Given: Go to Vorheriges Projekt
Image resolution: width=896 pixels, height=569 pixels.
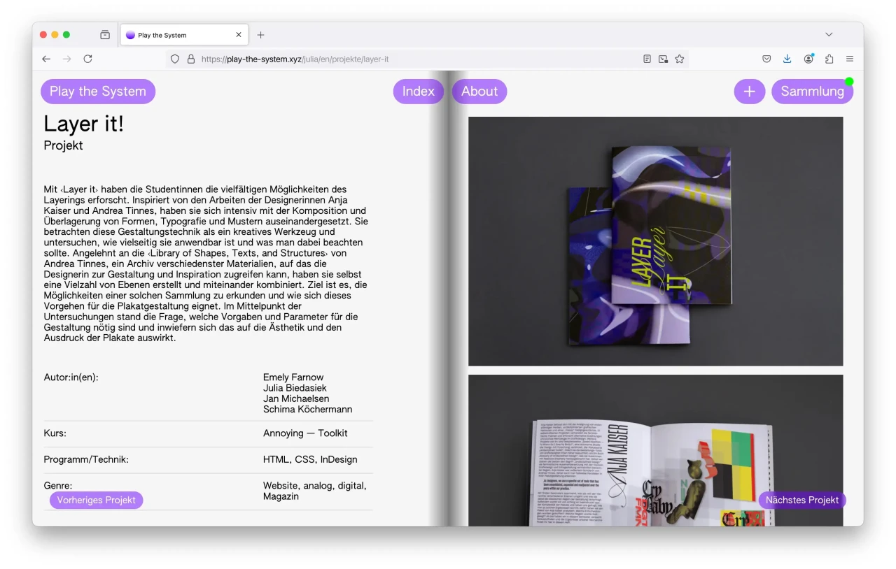Looking at the screenshot, I should (x=96, y=500).
